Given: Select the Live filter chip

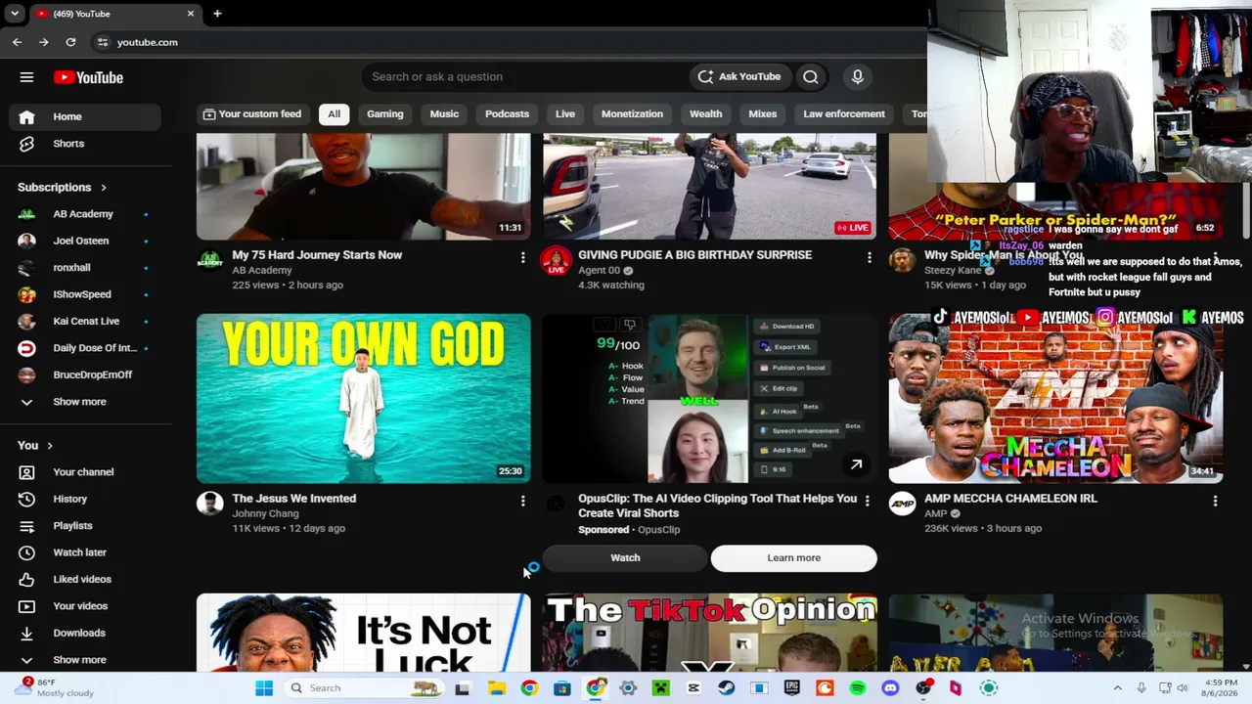Looking at the screenshot, I should point(565,114).
